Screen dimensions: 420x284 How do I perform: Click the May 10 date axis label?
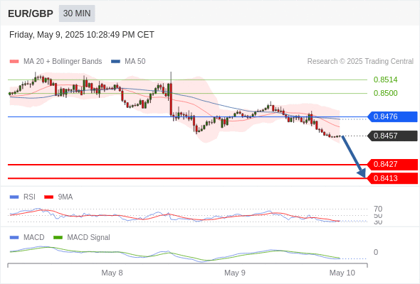342,273
